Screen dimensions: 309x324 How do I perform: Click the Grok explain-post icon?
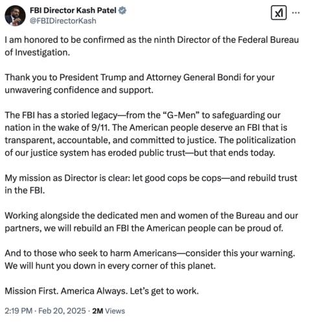click(279, 13)
